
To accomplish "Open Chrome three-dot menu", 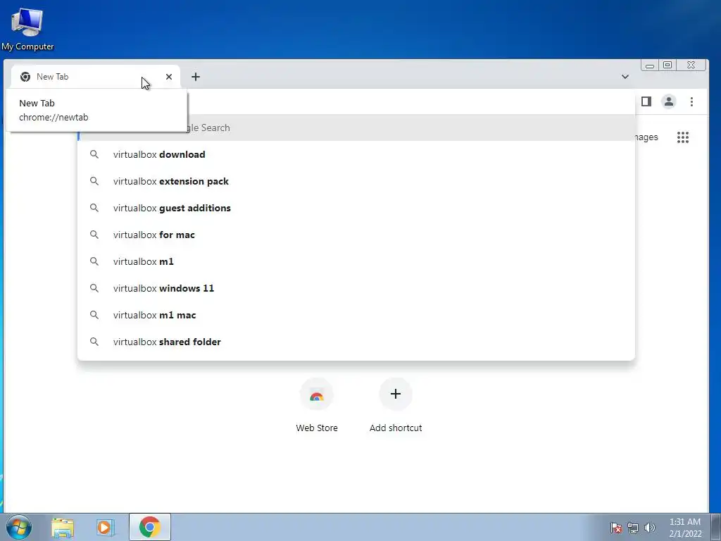I will [691, 101].
